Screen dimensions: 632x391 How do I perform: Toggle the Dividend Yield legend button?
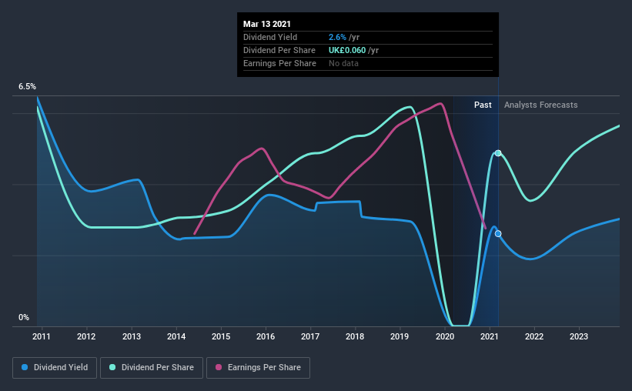click(x=55, y=368)
